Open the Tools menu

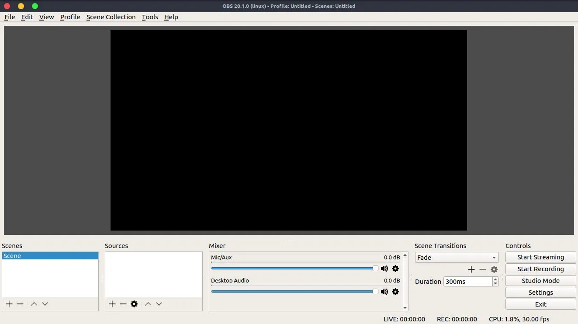tap(150, 17)
